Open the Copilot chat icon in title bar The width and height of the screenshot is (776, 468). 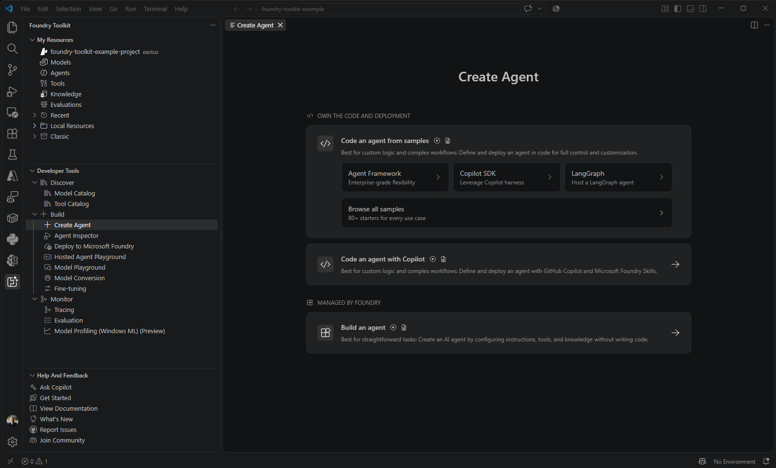tap(528, 9)
